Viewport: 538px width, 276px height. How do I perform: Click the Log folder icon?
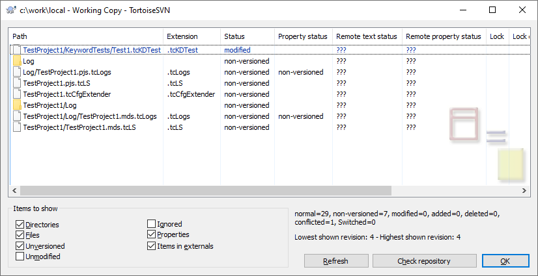pyautogui.click(x=17, y=61)
